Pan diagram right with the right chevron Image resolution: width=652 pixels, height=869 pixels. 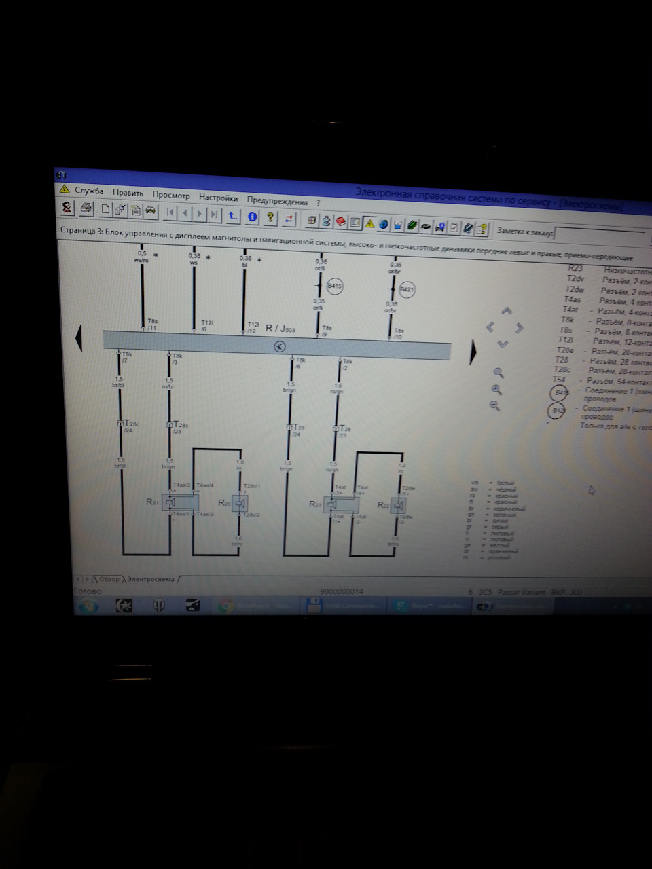tap(520, 329)
